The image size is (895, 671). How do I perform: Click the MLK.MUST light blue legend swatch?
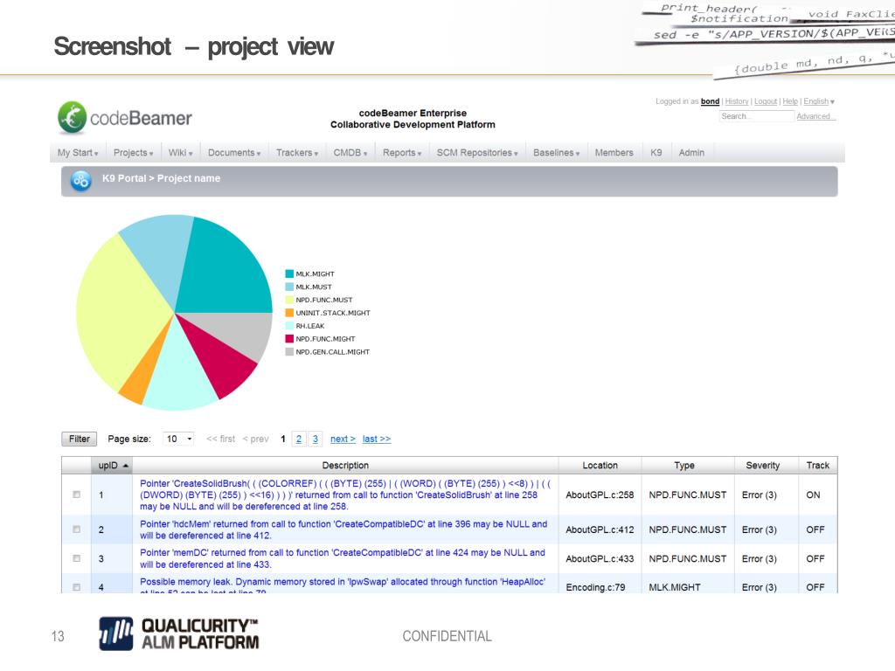pyautogui.click(x=289, y=287)
